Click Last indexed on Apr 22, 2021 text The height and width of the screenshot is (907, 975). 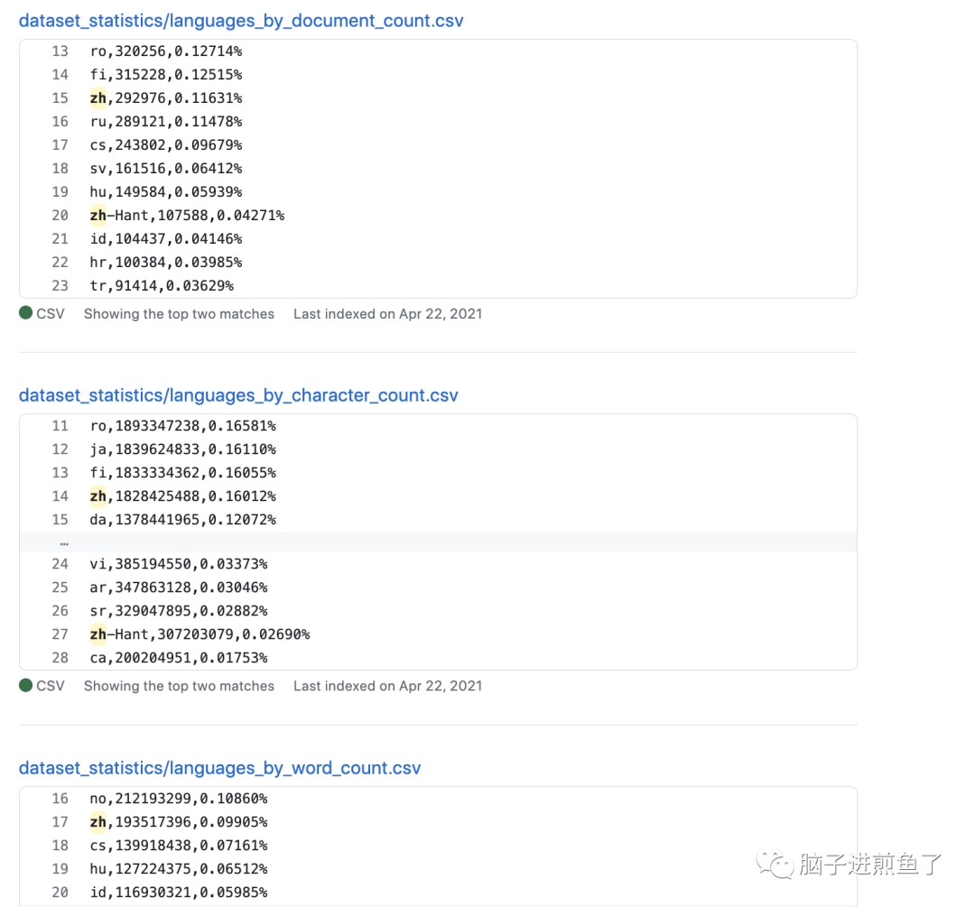387,313
